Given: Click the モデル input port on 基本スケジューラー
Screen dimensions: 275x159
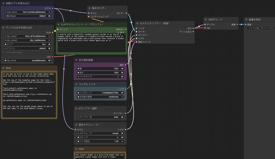Looking at the screenshot, I should [x=76, y=130].
